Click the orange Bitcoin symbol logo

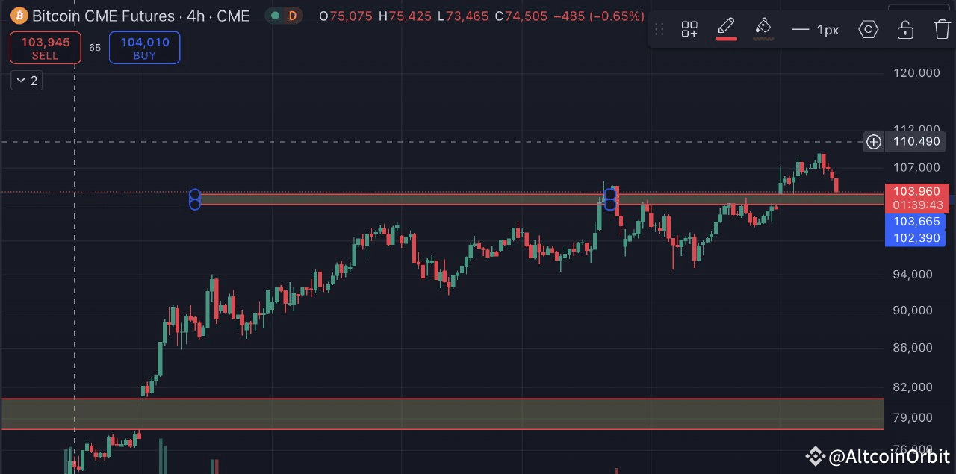(19, 16)
